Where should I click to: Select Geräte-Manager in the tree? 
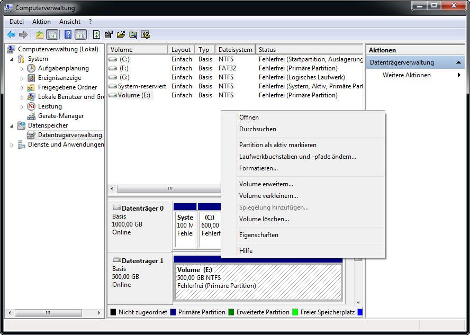[x=60, y=116]
